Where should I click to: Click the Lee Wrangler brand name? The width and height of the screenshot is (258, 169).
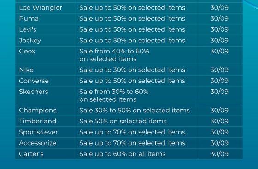(41, 8)
